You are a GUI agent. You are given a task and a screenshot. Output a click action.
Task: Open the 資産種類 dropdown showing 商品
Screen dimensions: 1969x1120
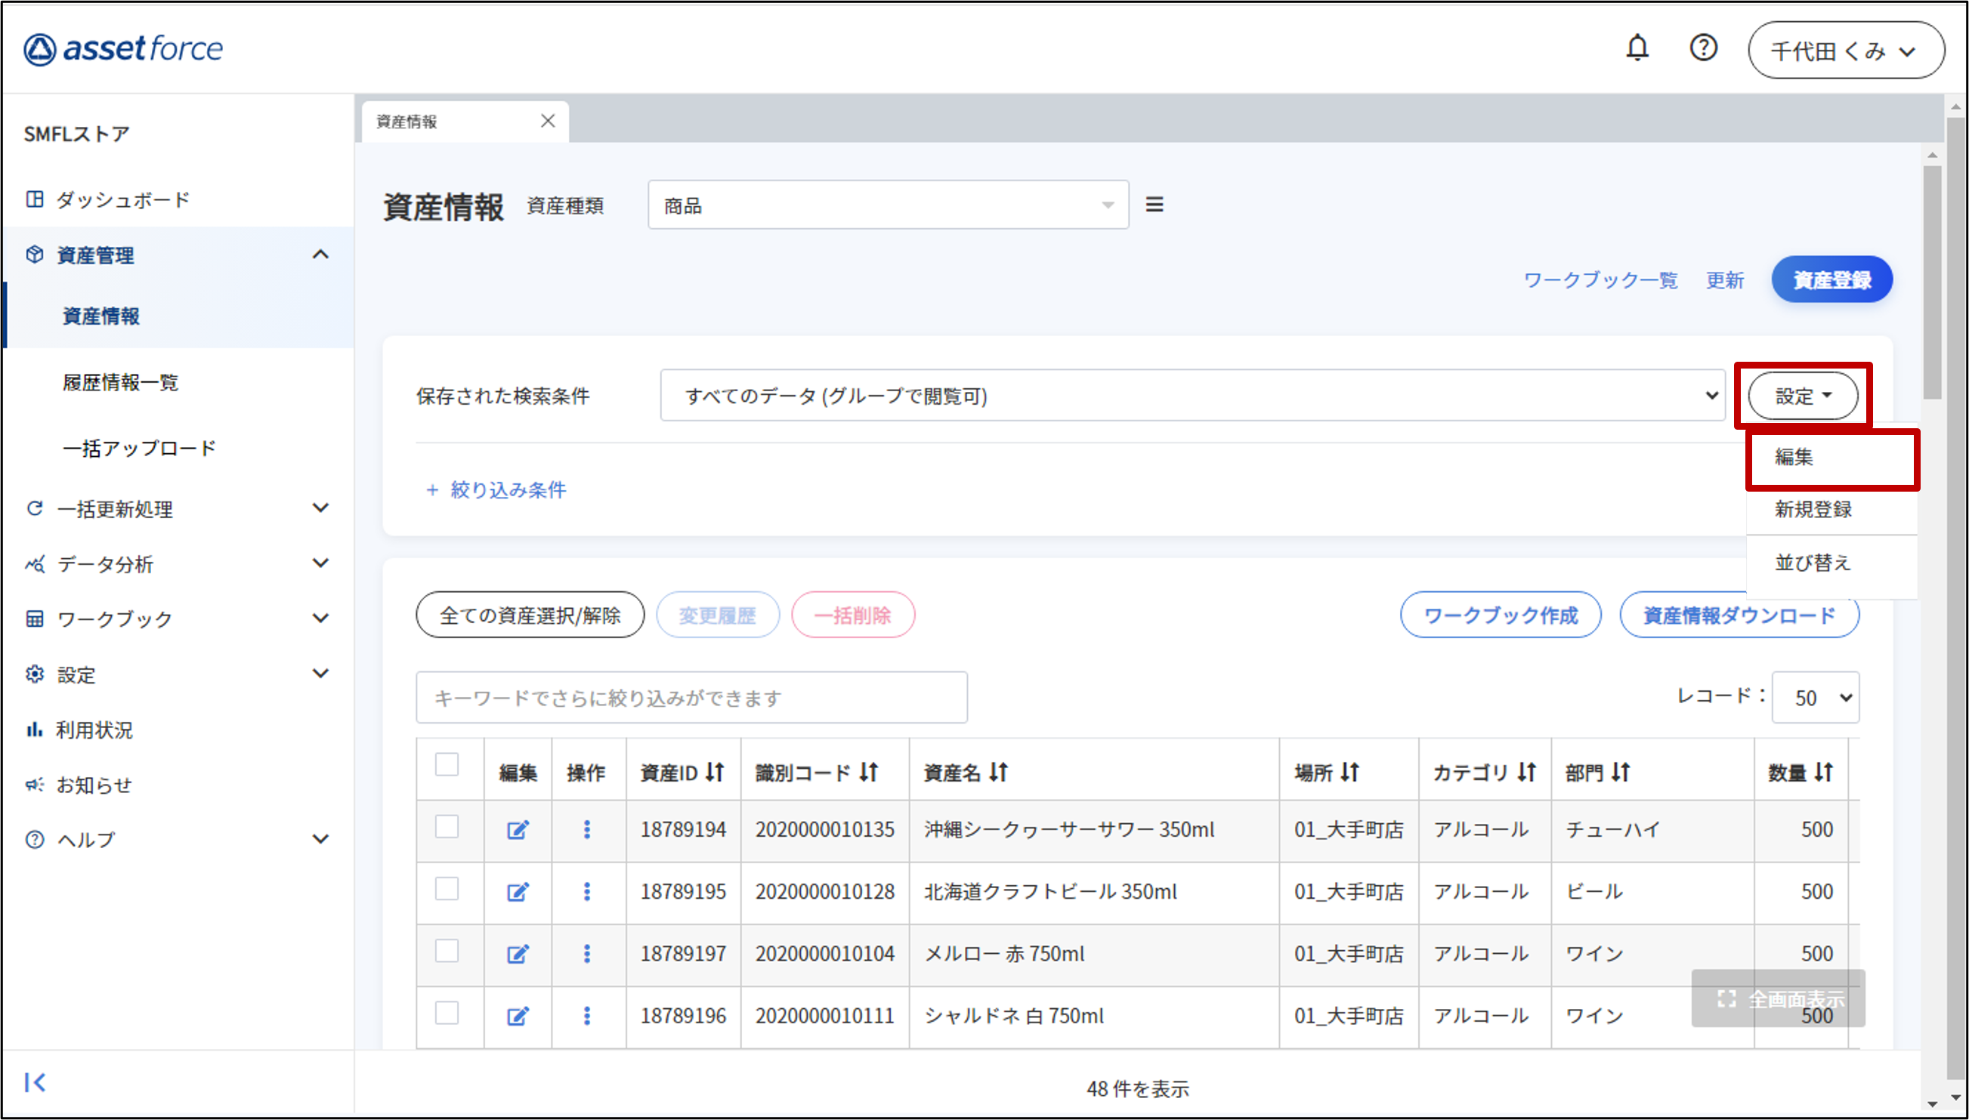click(x=888, y=205)
